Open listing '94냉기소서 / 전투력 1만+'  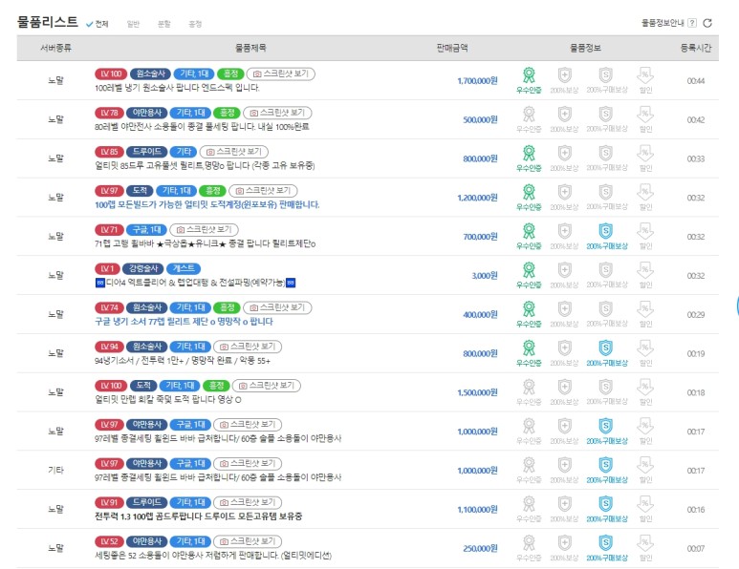coord(183,361)
